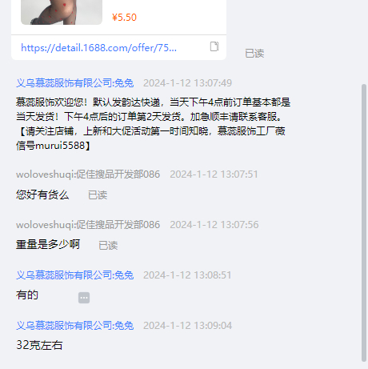Select the 您好有货么 message text
This screenshot has height=369, width=368.
coord(42,195)
